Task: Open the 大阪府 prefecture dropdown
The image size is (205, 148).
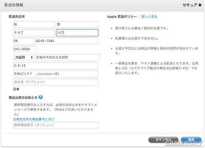Action: [23, 57]
